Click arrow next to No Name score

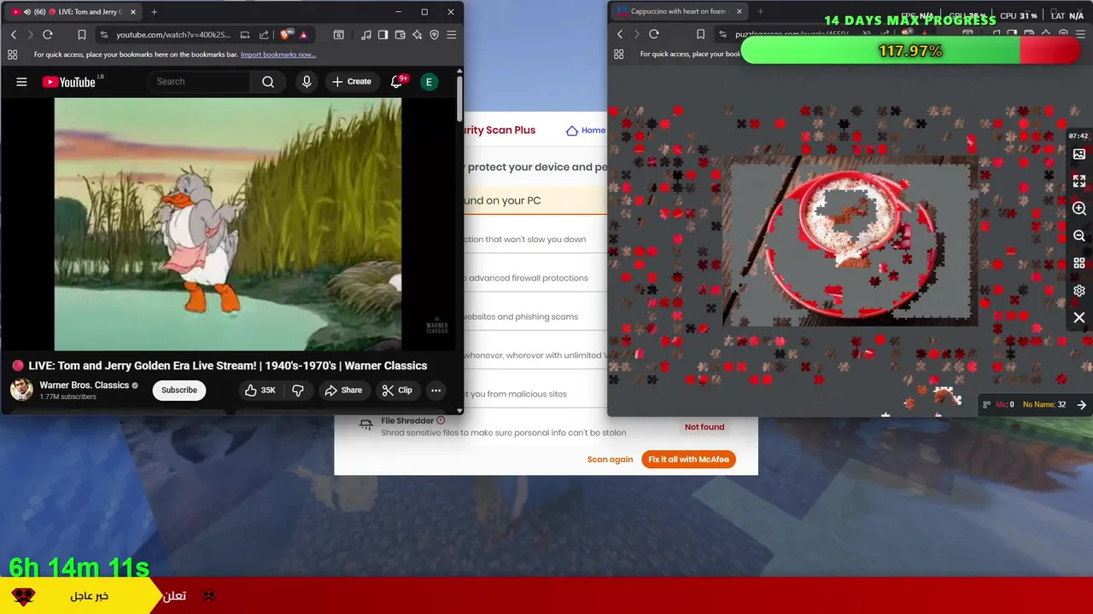click(x=1081, y=405)
